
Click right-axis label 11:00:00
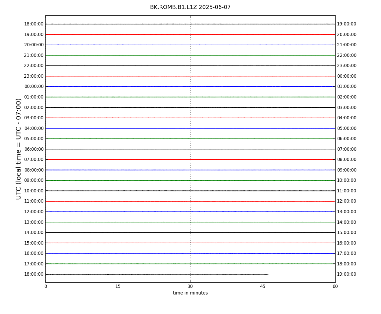[347, 191]
